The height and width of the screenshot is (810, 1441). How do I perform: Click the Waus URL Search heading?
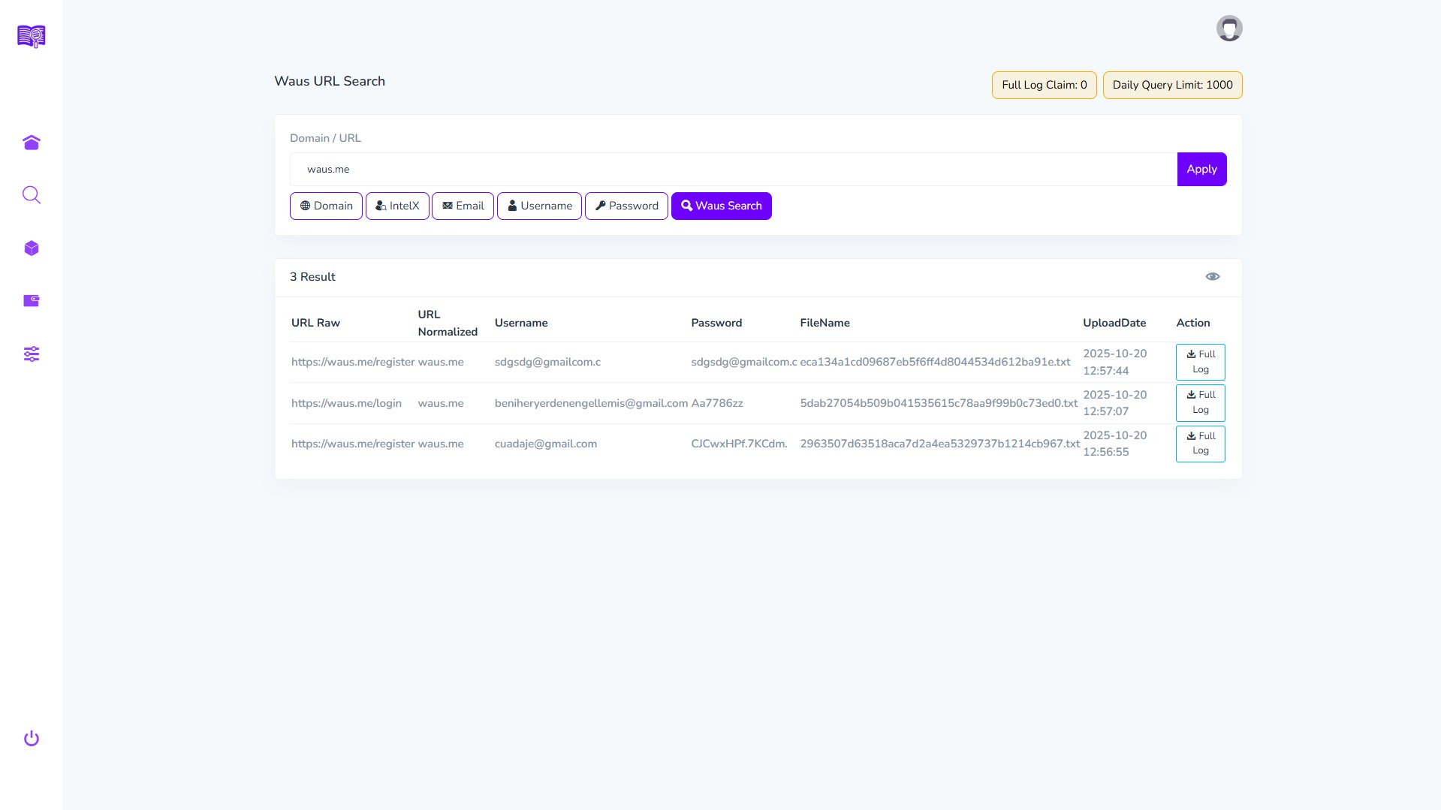(x=330, y=81)
